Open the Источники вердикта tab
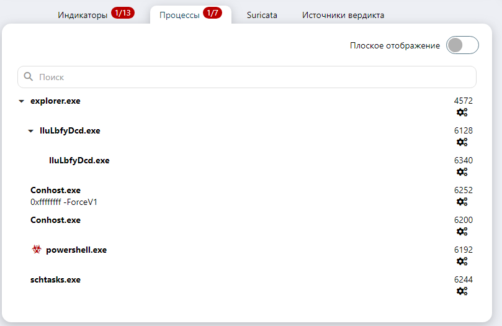 click(x=343, y=15)
